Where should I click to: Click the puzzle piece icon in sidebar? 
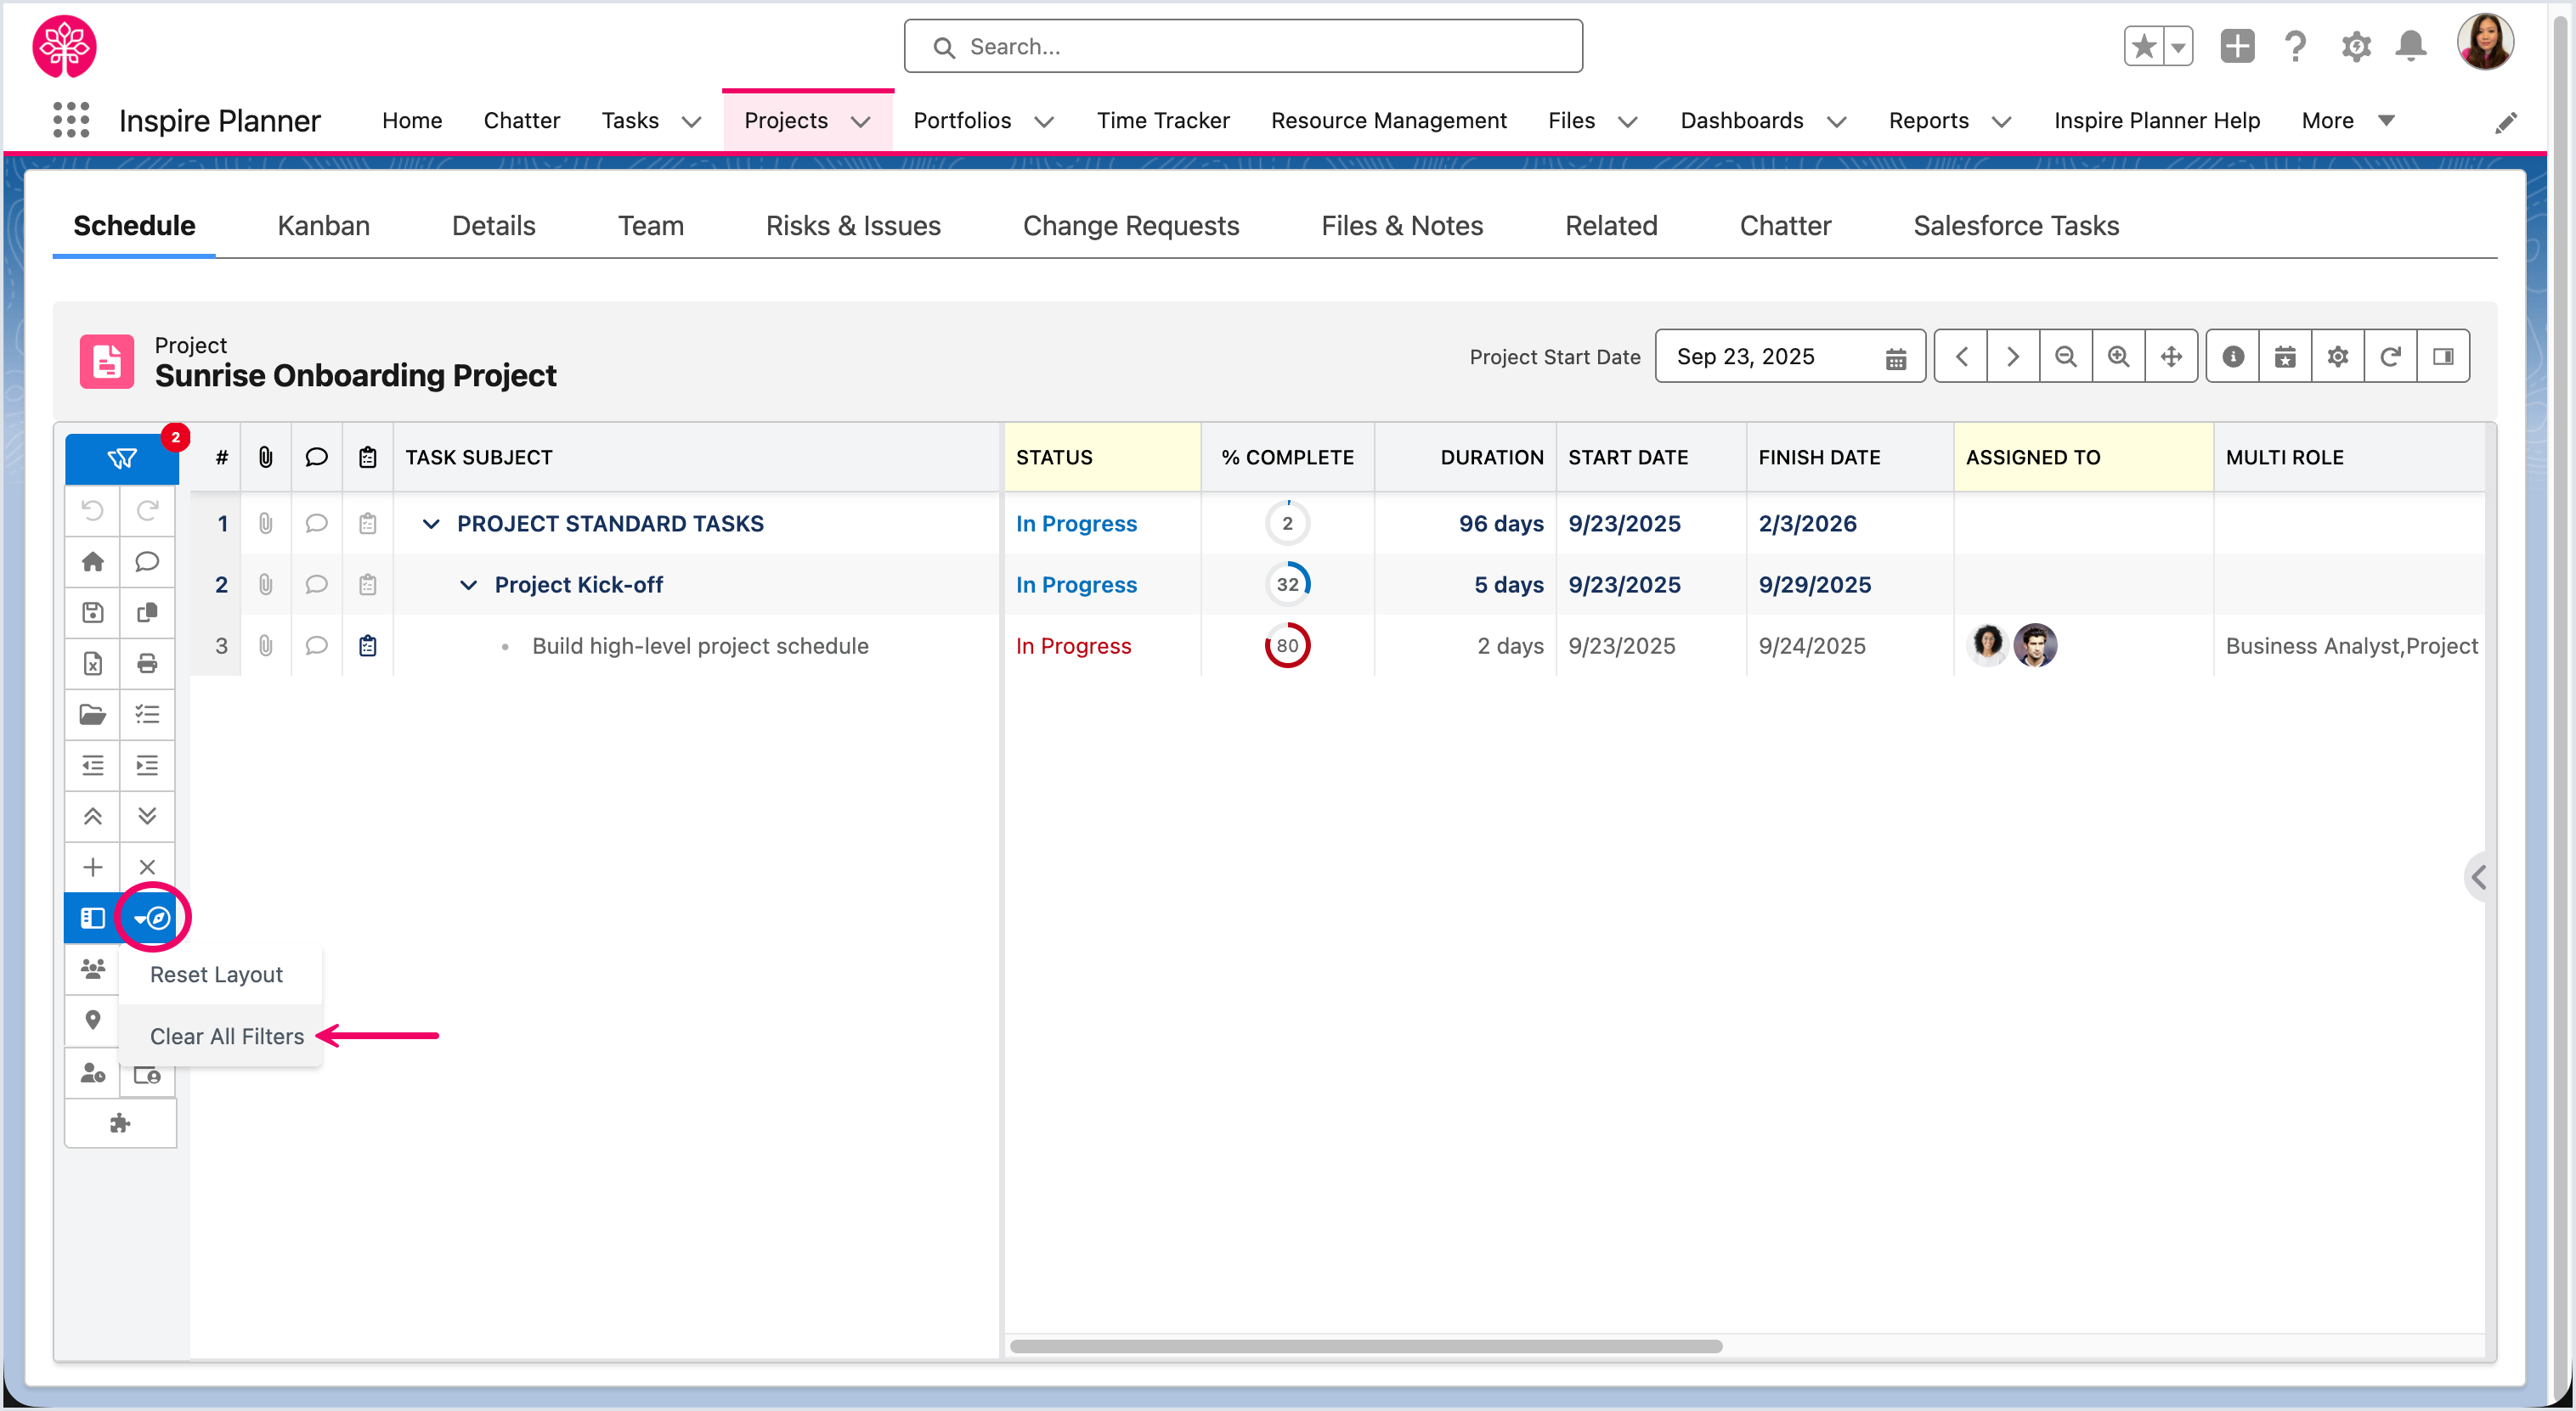[120, 1123]
